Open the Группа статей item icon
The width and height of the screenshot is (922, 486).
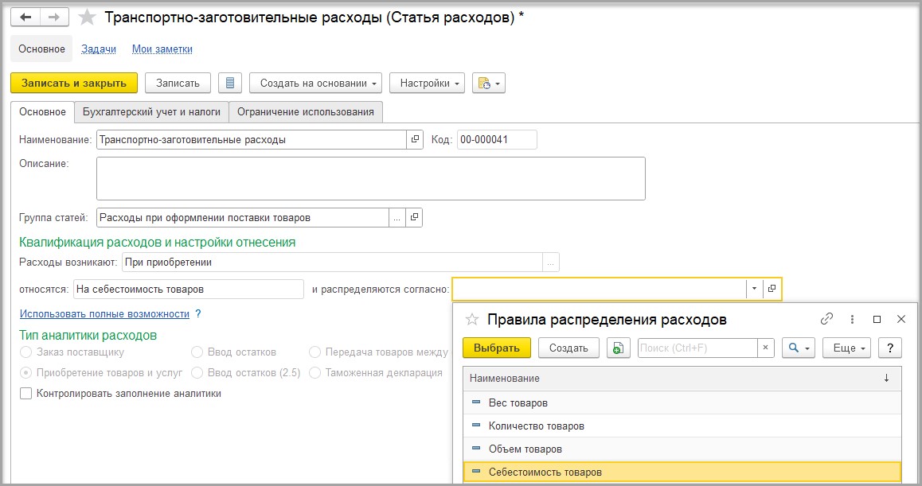coord(414,217)
